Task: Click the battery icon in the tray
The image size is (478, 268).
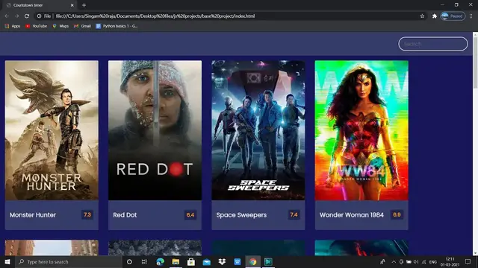Action: click(409, 261)
